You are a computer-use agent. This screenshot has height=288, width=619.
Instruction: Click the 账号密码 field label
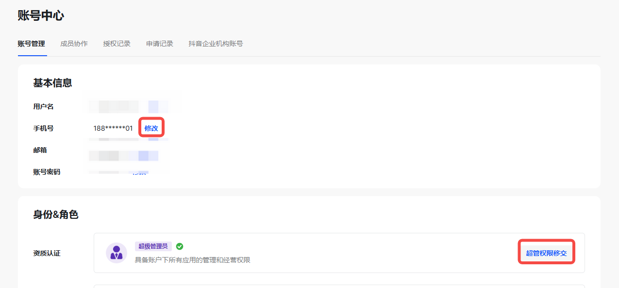pyautogui.click(x=47, y=172)
